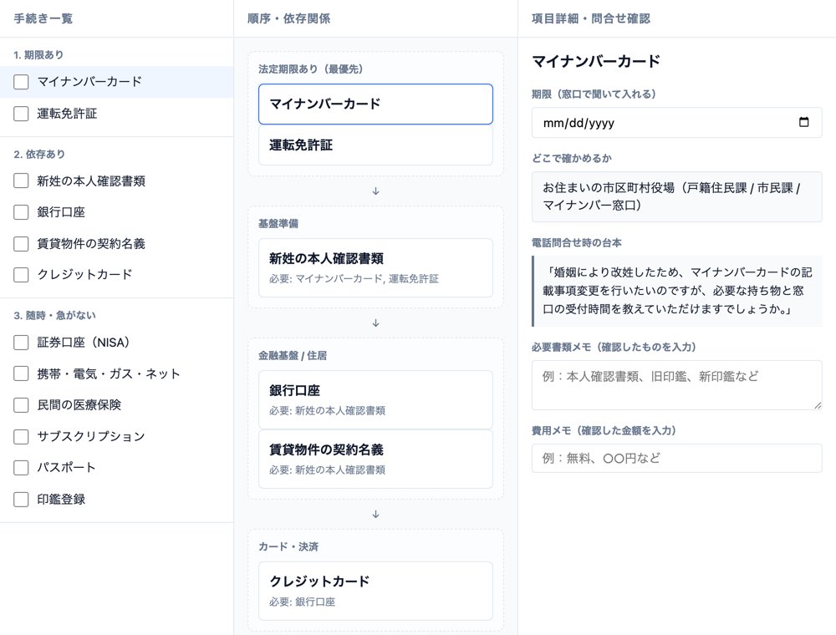Tick the 新姓の本人確認書類 checkbox

[21, 181]
